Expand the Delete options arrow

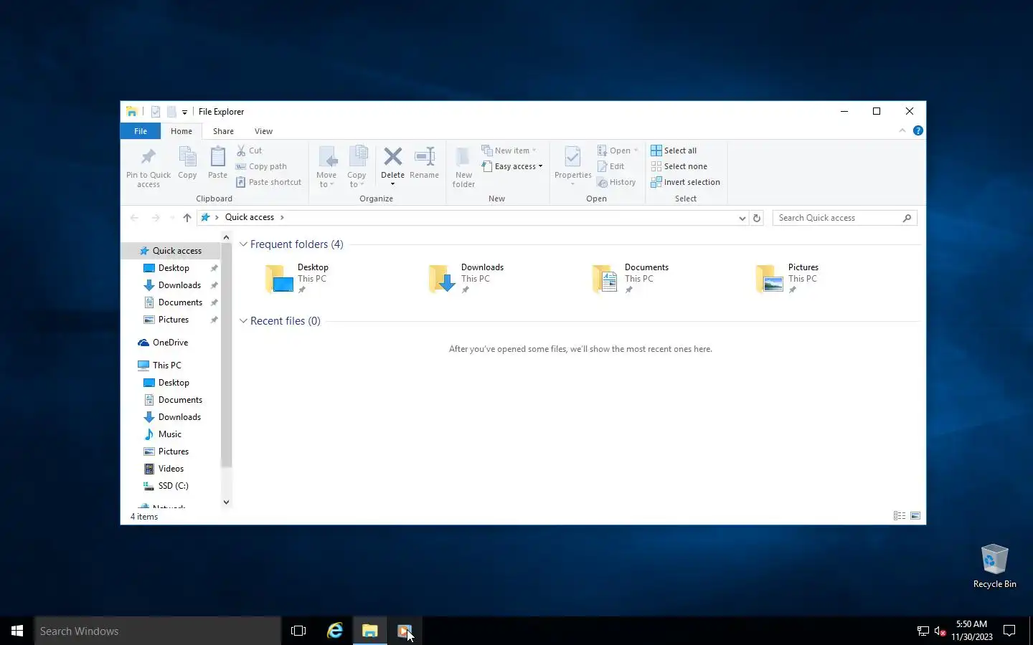392,184
